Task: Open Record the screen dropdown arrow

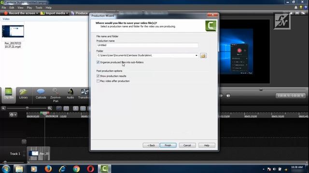Action: click(x=37, y=13)
